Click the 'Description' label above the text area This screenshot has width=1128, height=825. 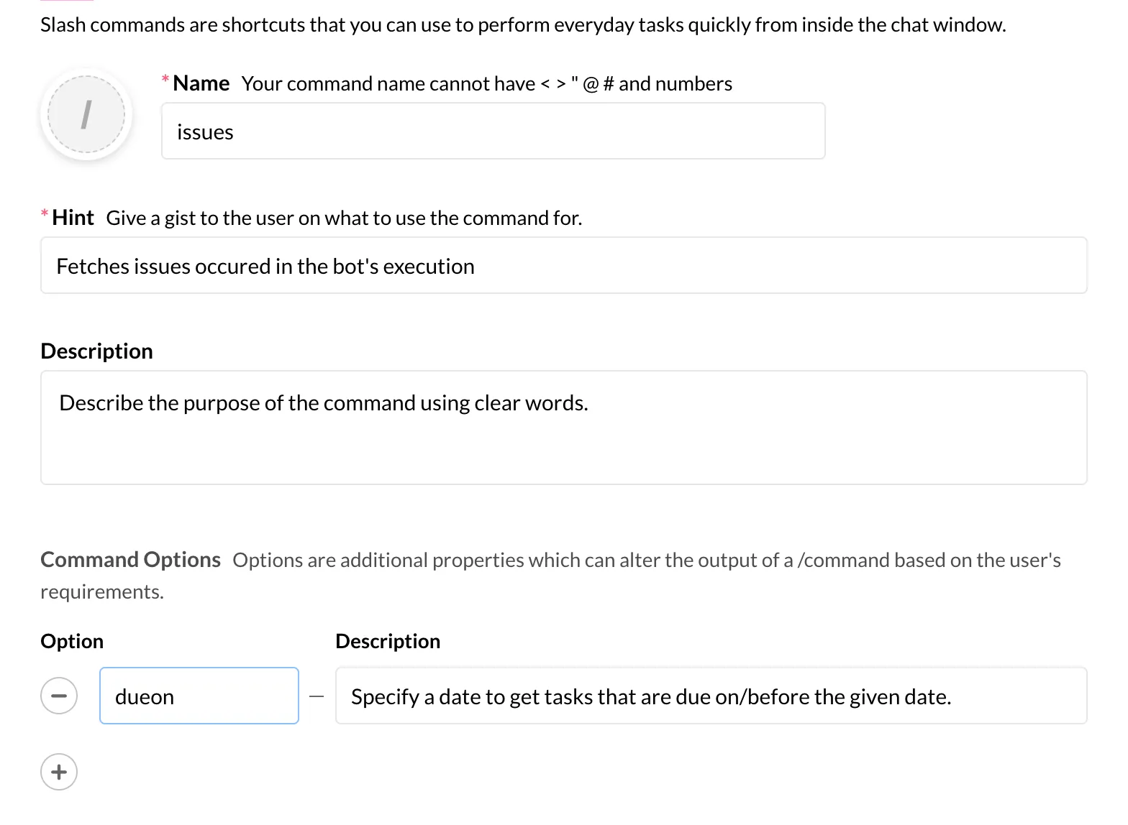pyautogui.click(x=97, y=351)
